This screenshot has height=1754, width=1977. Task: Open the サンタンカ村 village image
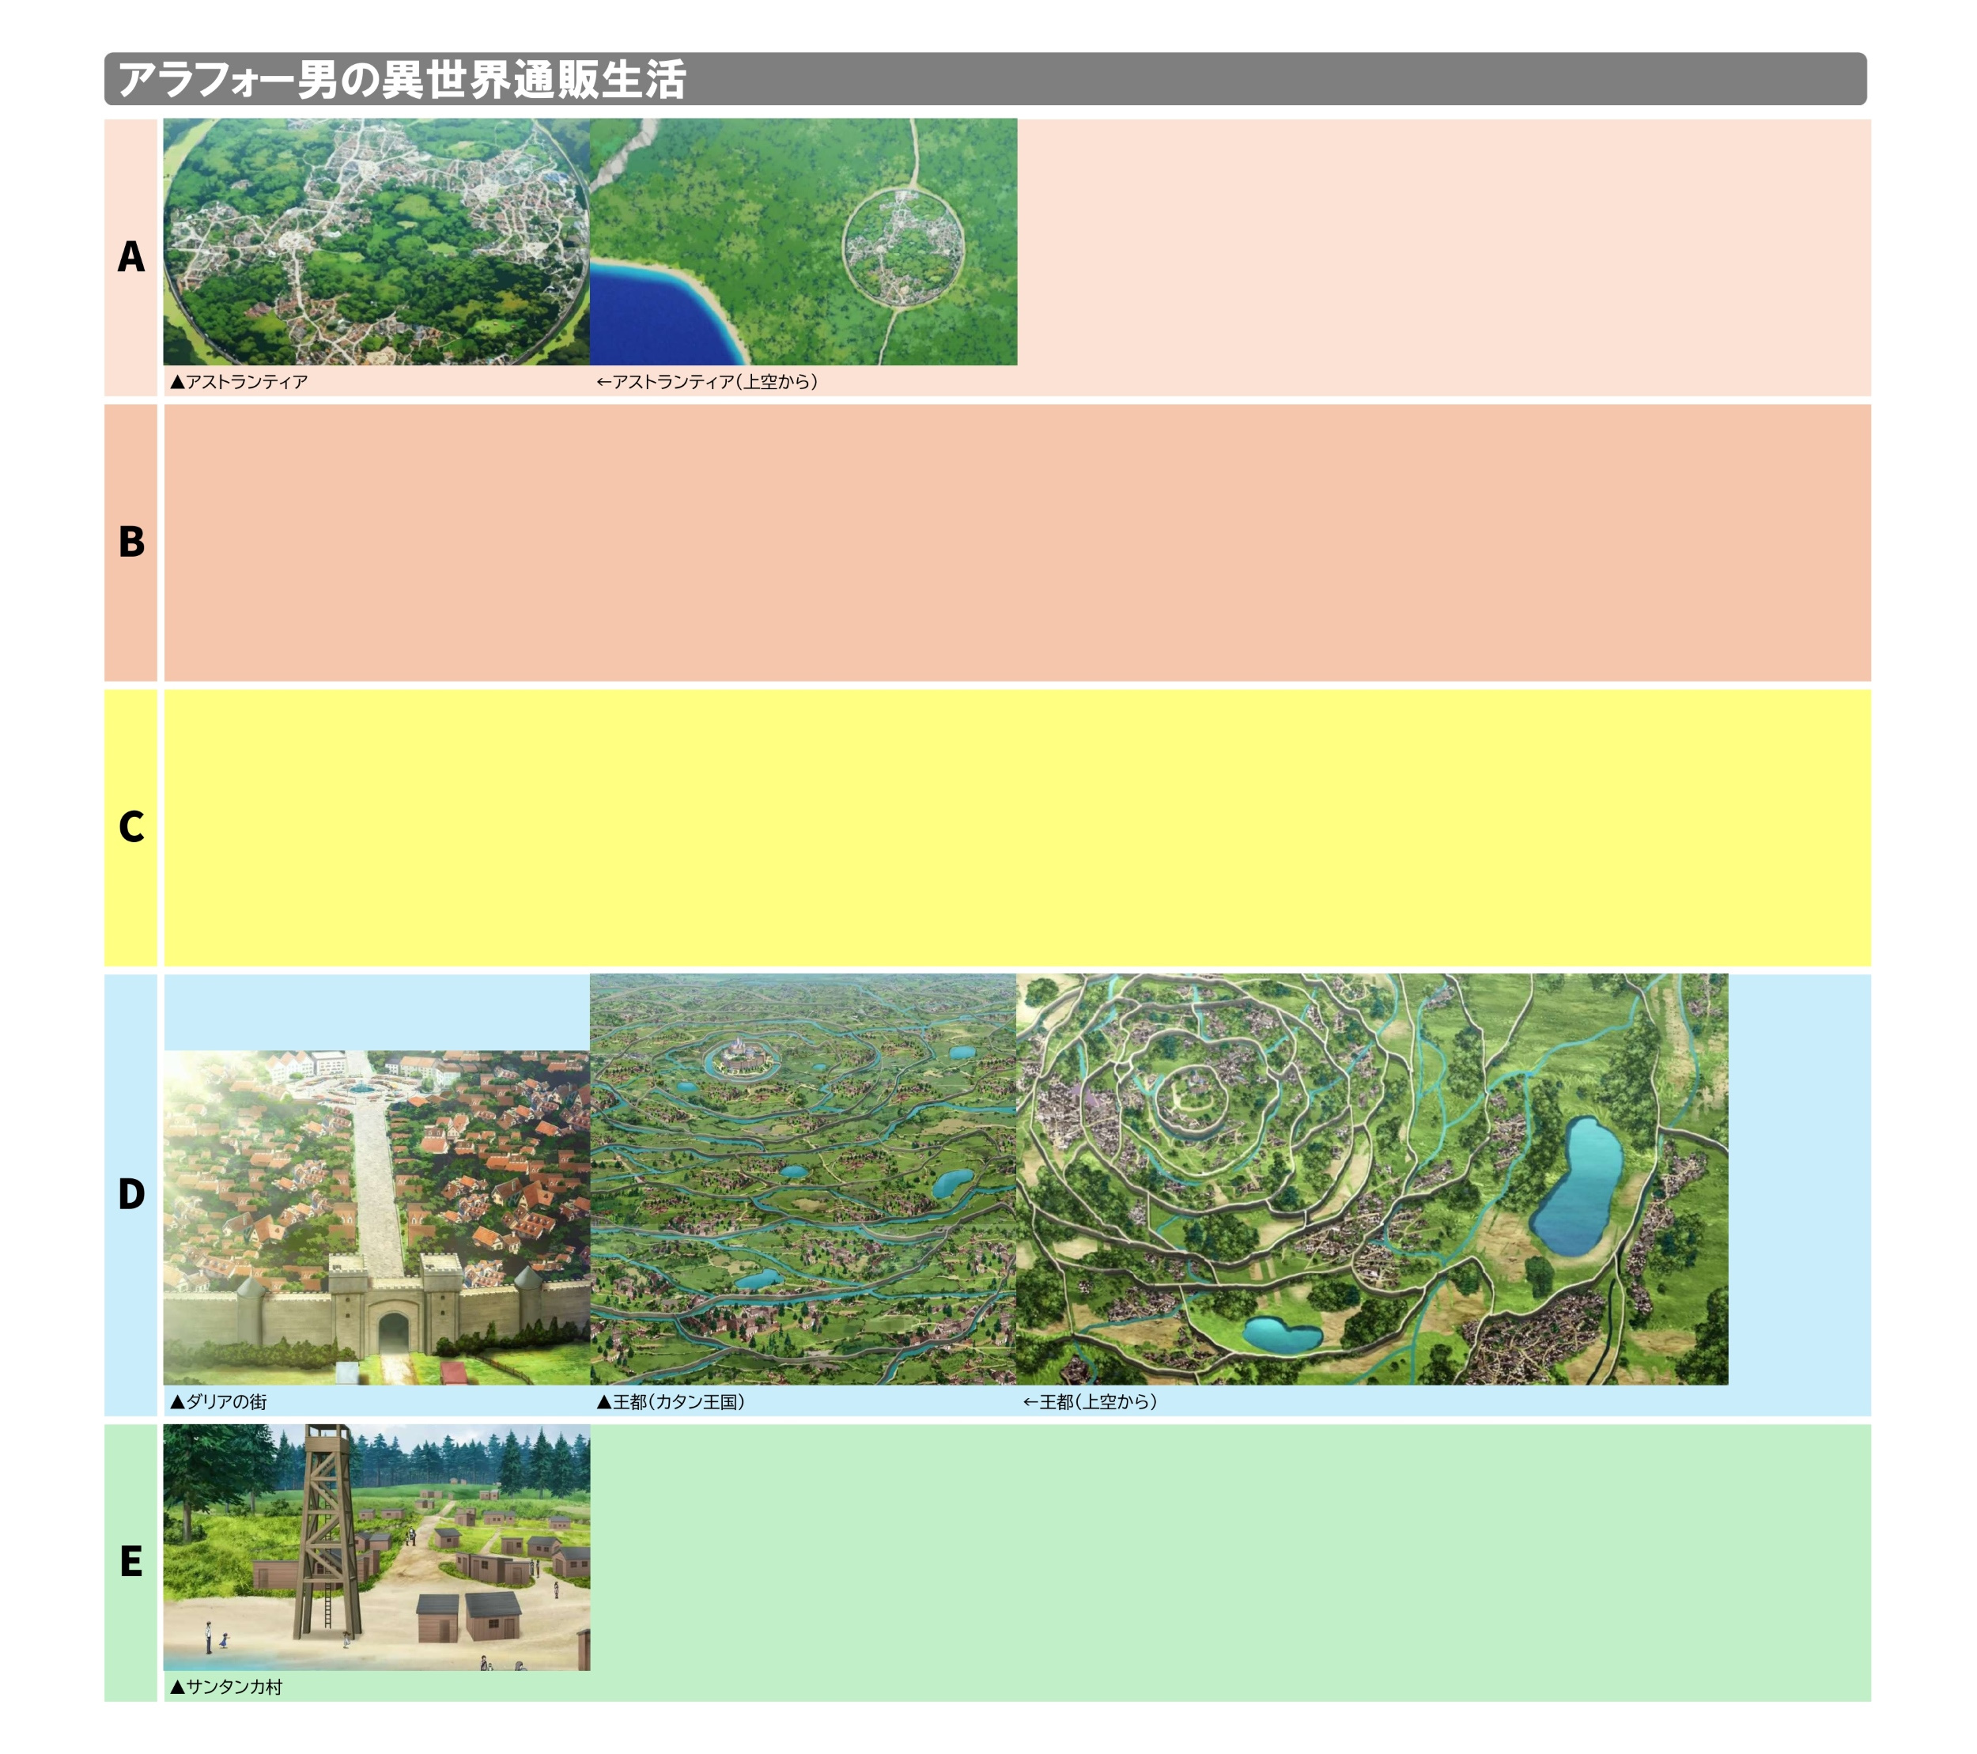376,1548
